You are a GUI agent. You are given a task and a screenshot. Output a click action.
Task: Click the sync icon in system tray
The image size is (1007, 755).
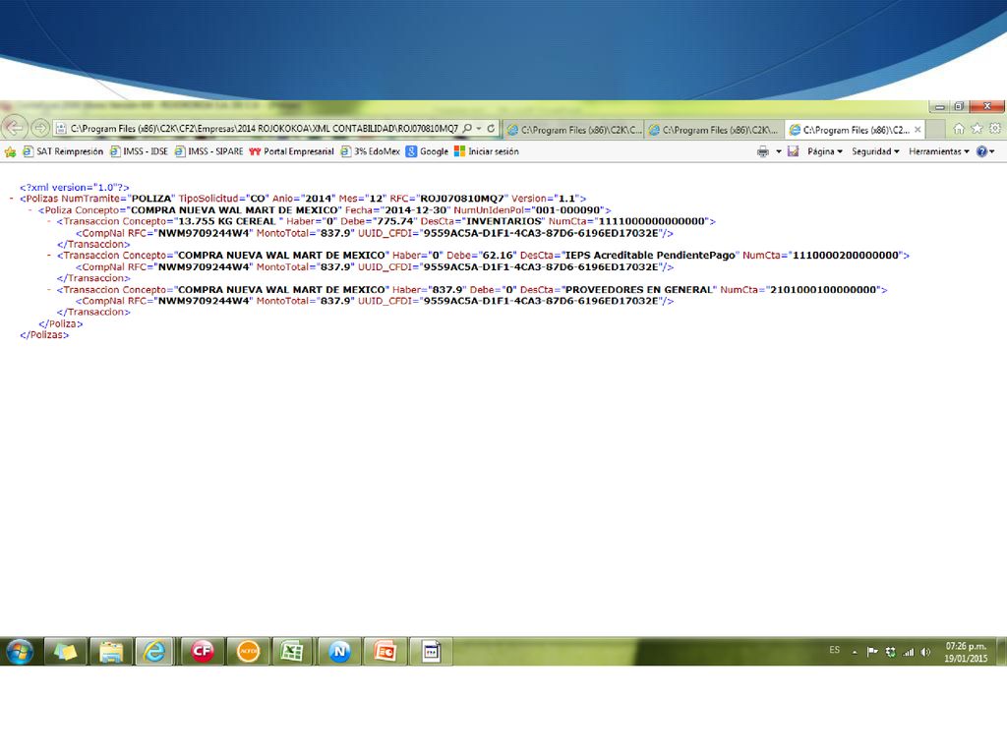890,652
